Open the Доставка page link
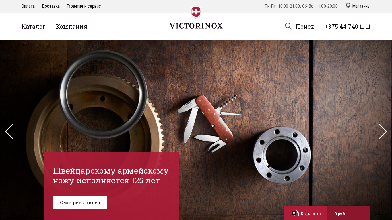392x220 pixels. point(51,6)
